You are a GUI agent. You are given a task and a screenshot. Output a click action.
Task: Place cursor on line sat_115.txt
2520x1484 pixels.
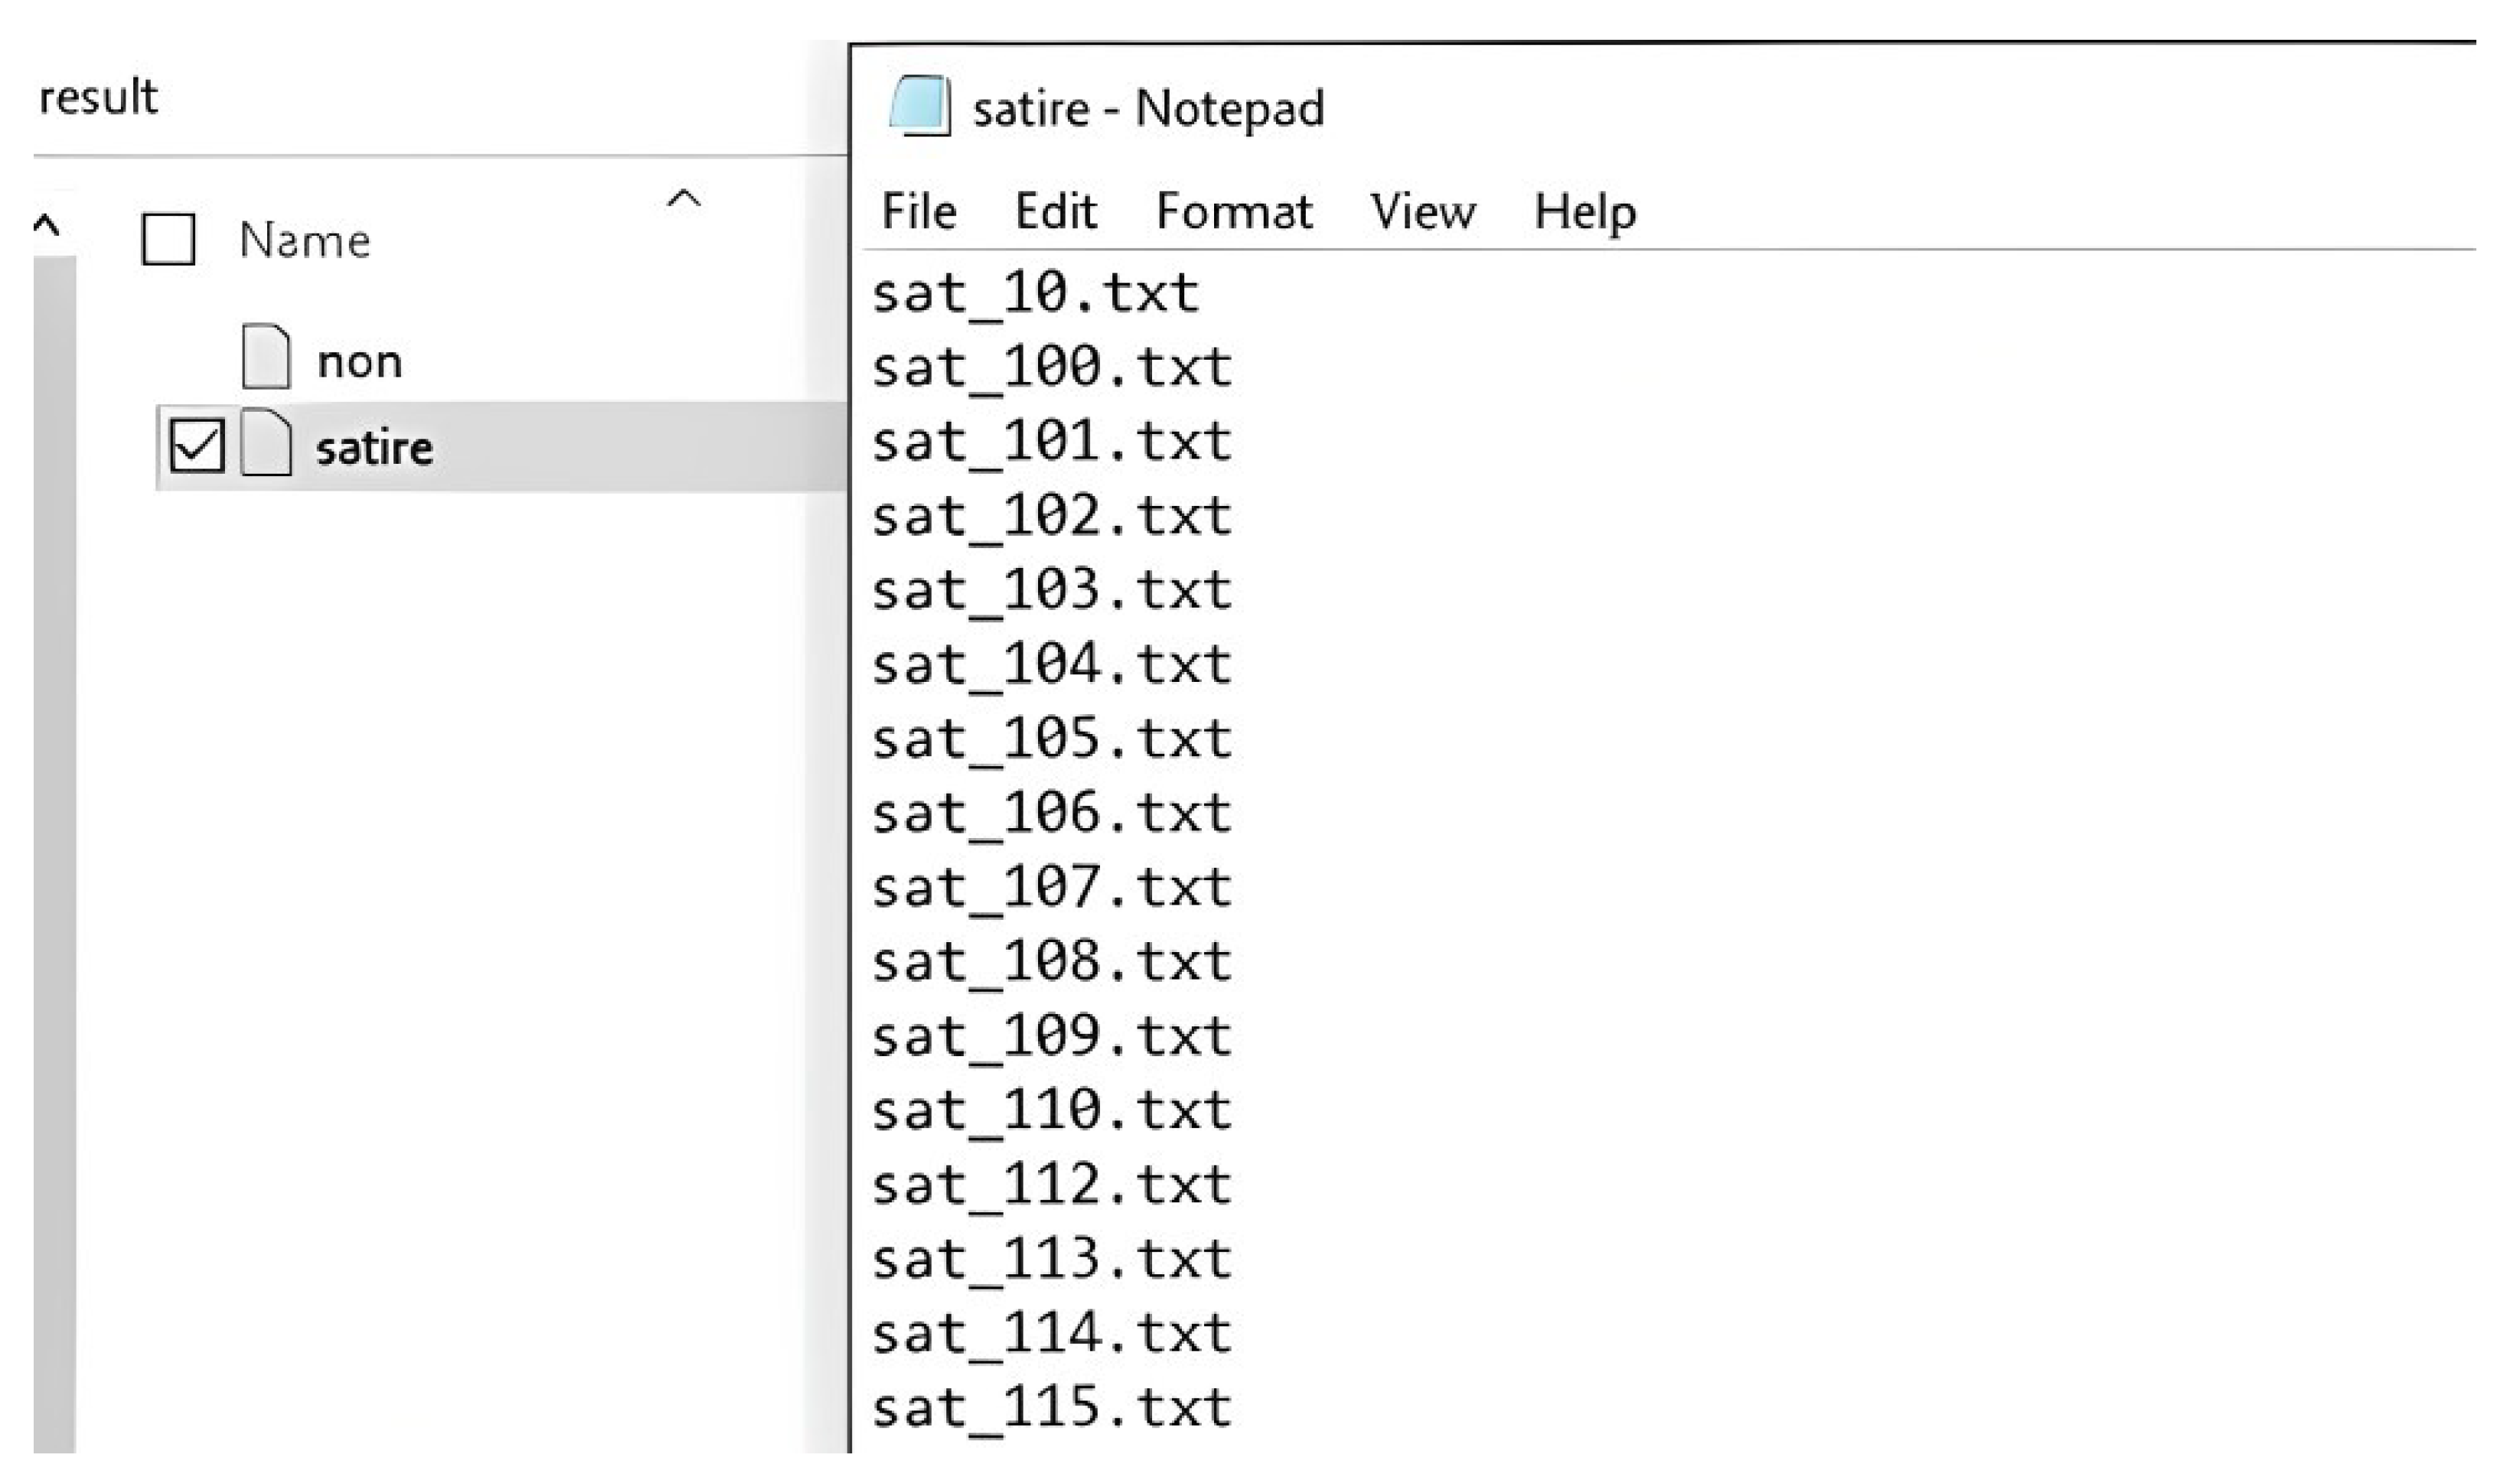1051,1408
